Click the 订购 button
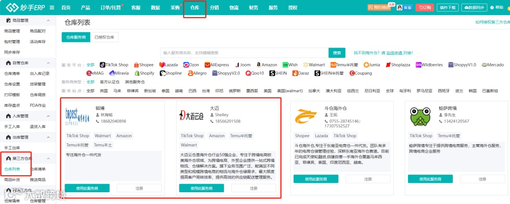 click(x=425, y=8)
